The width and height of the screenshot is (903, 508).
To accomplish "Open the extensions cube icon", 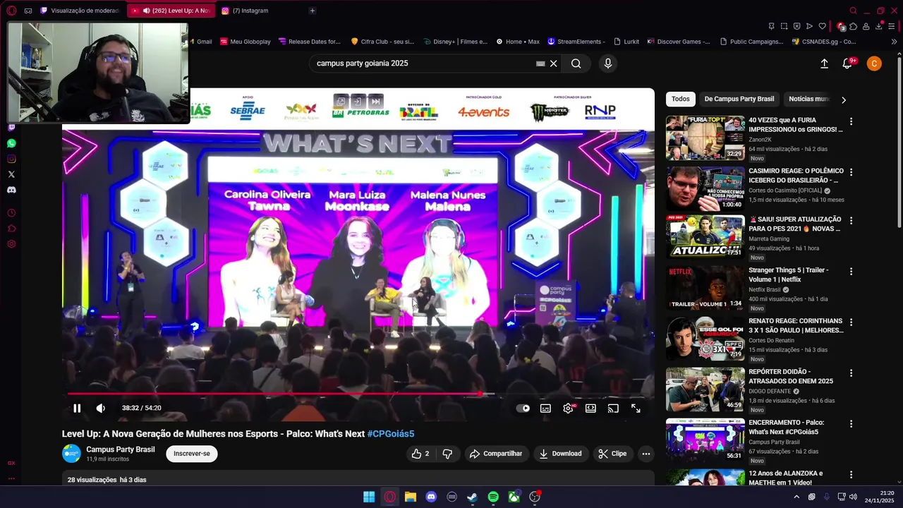I will [853, 26].
